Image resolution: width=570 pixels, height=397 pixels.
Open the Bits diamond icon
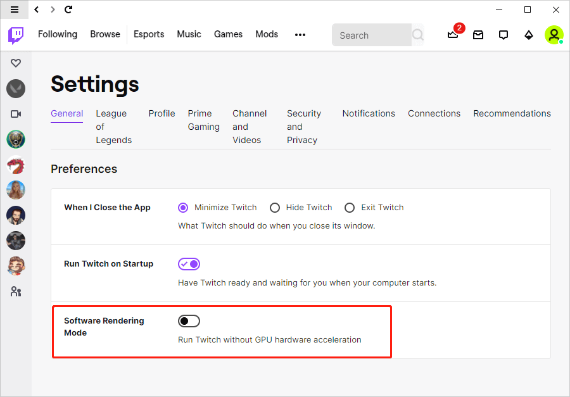[x=529, y=35]
